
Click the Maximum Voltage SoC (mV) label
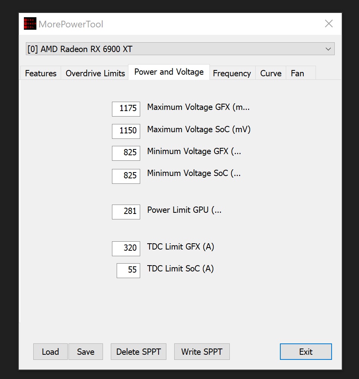[198, 129]
